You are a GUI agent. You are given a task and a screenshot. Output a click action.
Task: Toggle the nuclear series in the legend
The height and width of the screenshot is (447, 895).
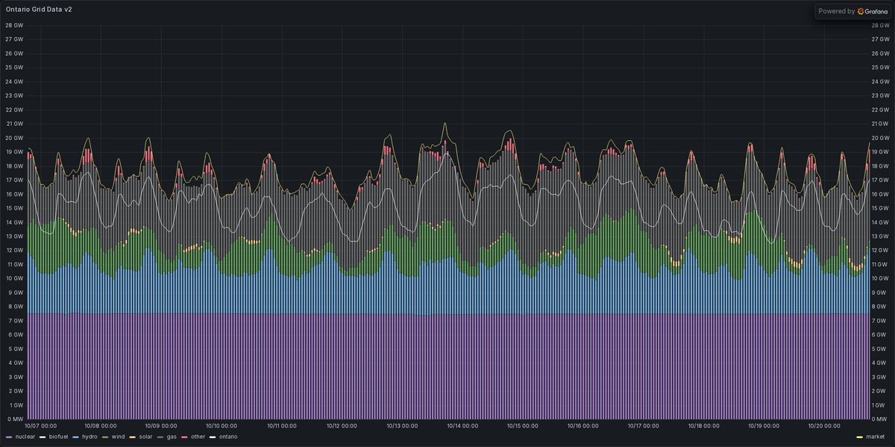[25, 437]
